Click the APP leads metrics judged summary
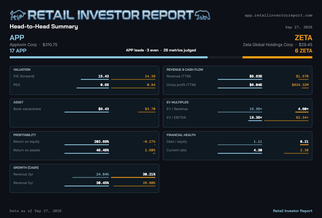Viewport: 322px width, 218px height. click(161, 50)
